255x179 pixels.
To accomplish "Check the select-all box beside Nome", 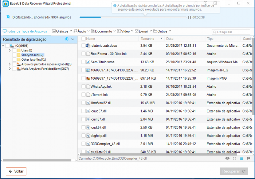I will [83, 39].
